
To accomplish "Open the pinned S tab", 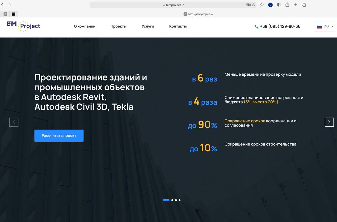I will (5, 14).
